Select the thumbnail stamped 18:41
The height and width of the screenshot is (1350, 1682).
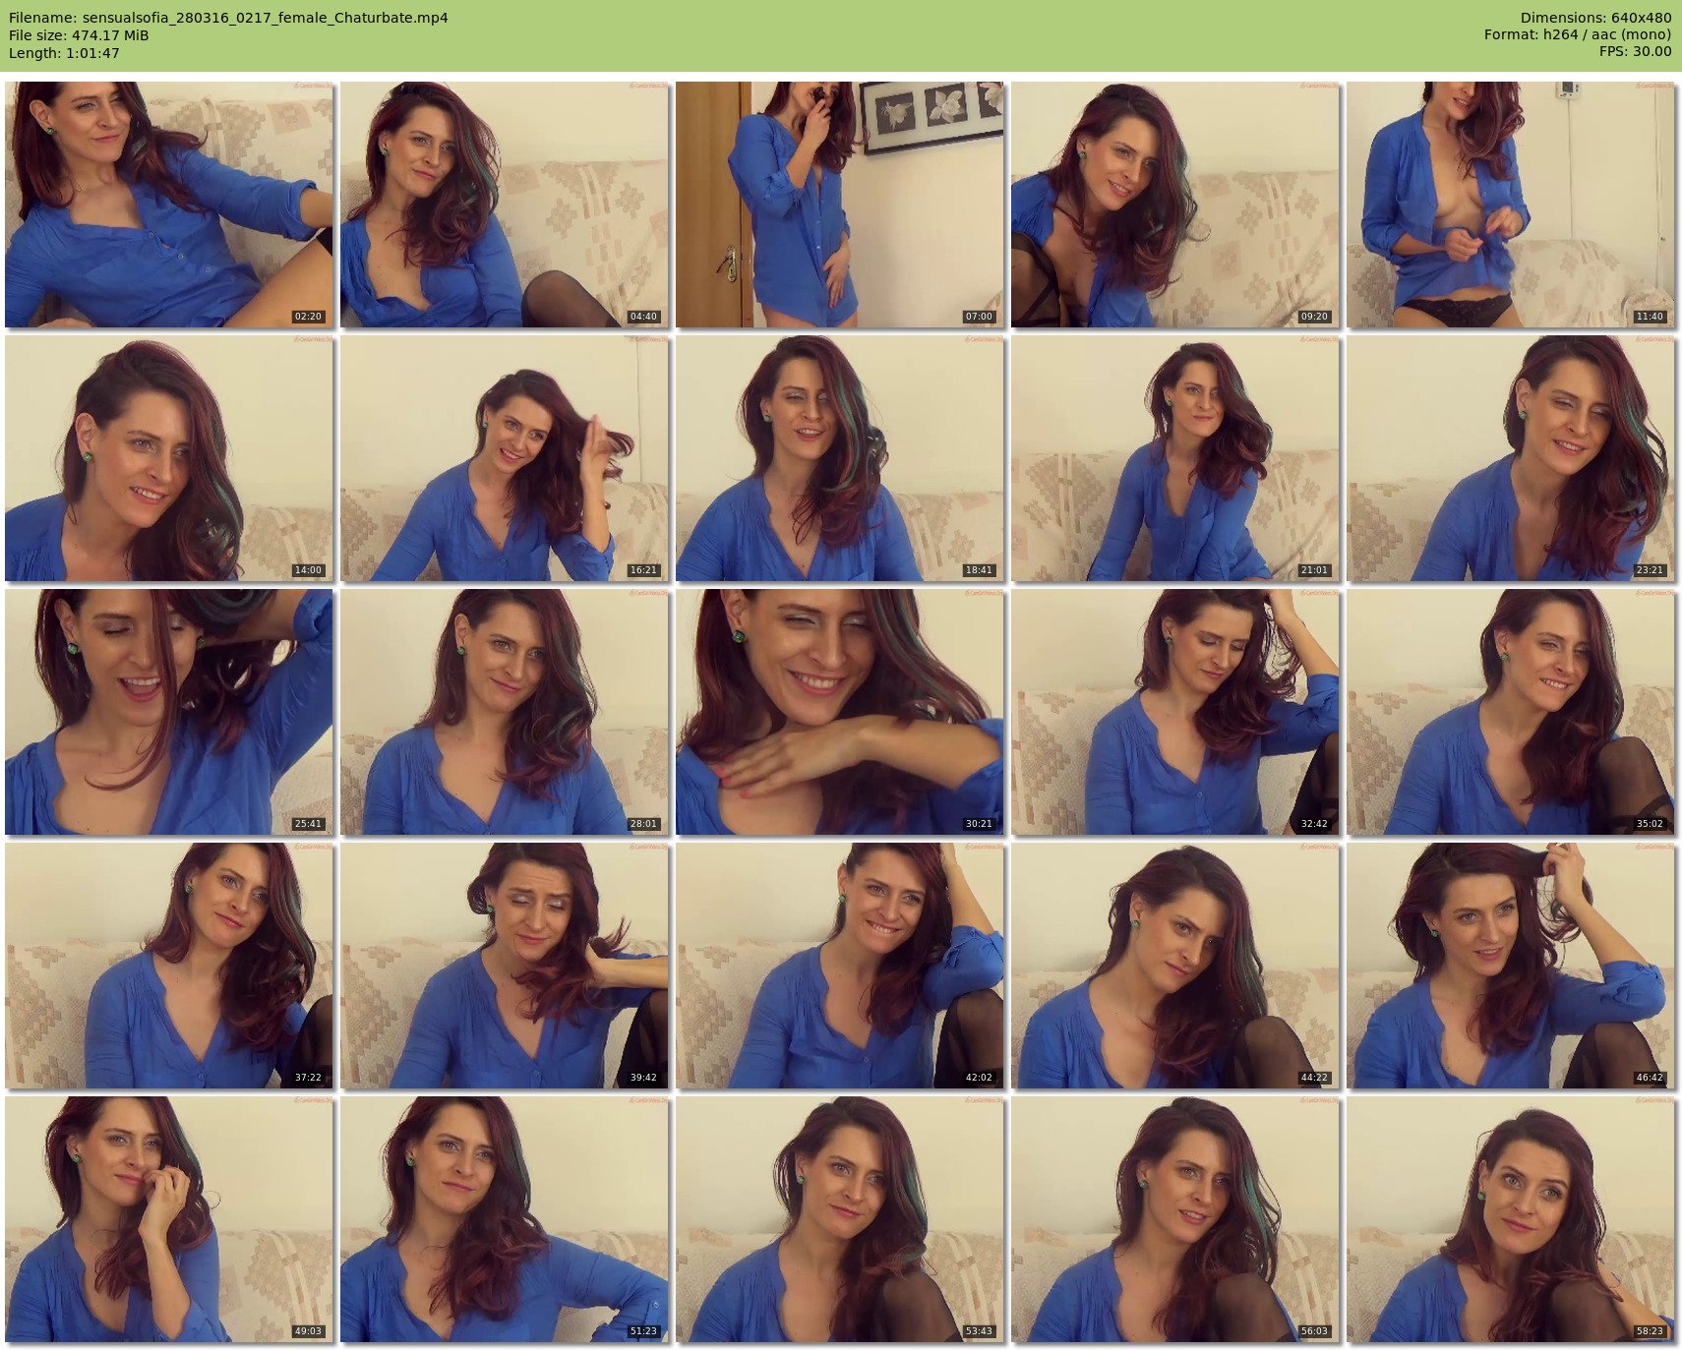[840, 458]
